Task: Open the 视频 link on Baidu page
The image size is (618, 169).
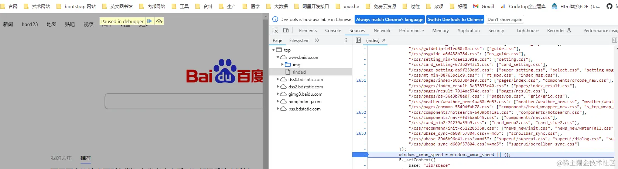Action: (88, 24)
